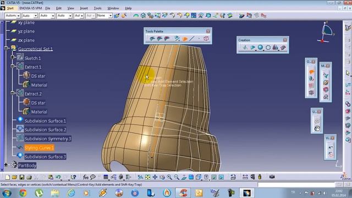Collapse the Geometrical Set.1 node
The height and width of the screenshot is (198, 352).
pyautogui.click(x=6, y=48)
